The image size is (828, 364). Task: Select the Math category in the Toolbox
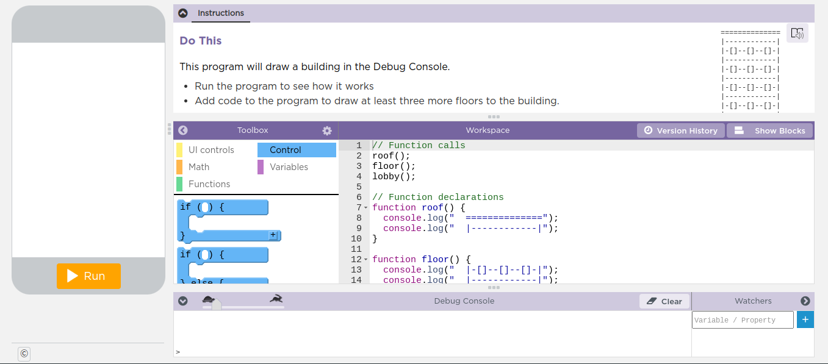198,166
